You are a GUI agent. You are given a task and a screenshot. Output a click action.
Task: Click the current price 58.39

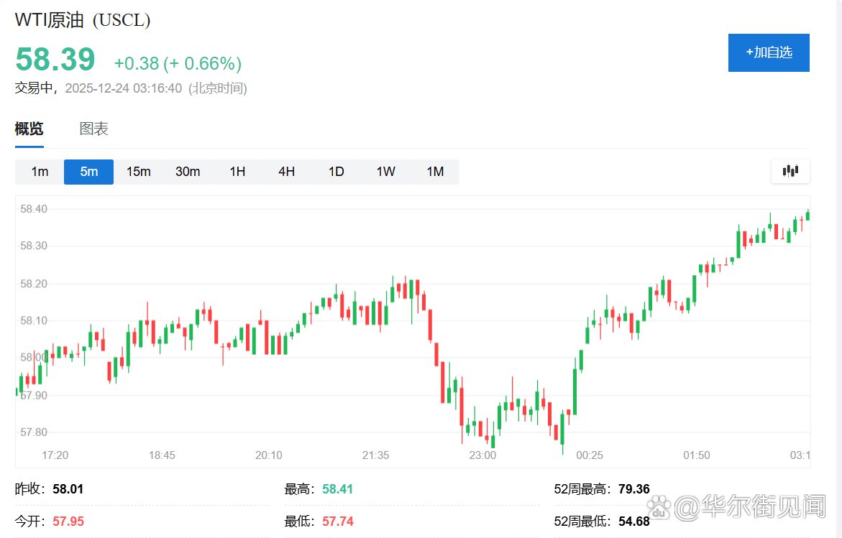click(55, 60)
